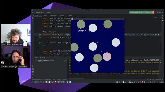Click the src breadcrumb in navigation bar
Viewport: 165px width, 92px height.
click(x=42, y=80)
